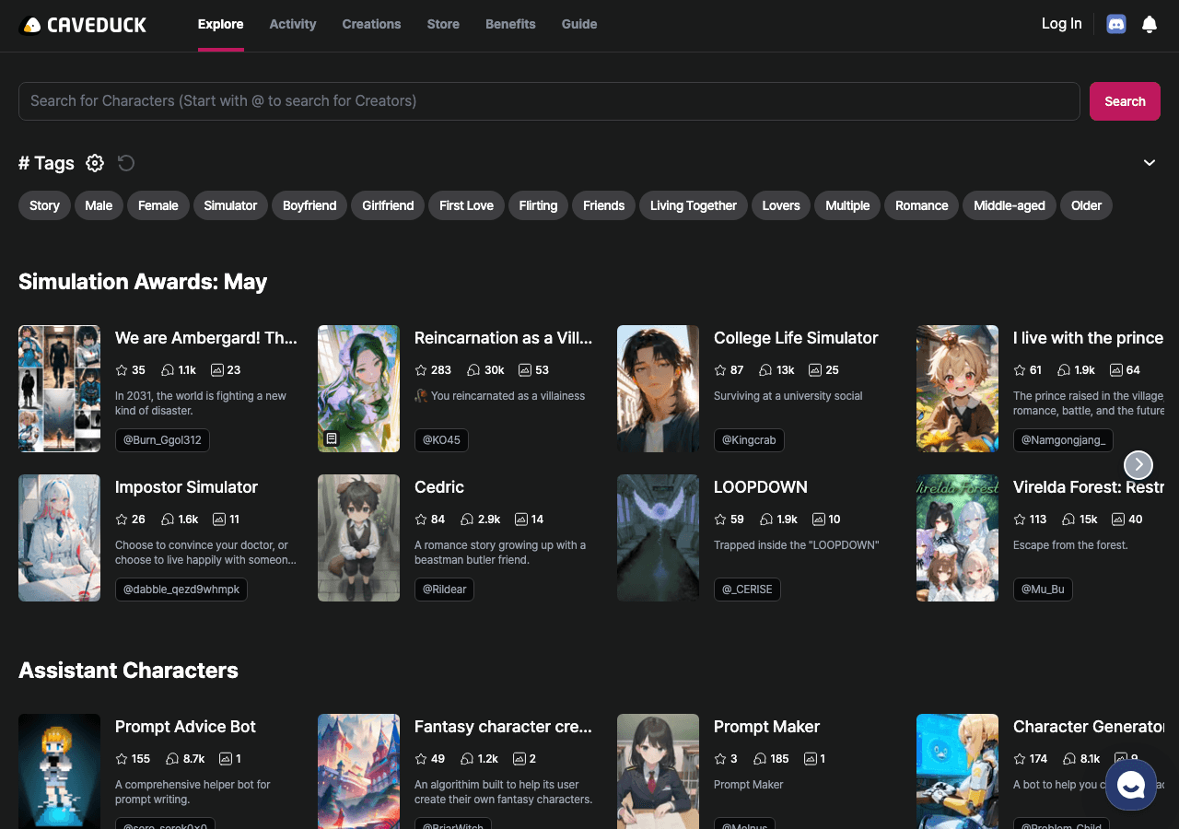Open the notification bell
This screenshot has height=829, width=1179.
pyautogui.click(x=1149, y=24)
